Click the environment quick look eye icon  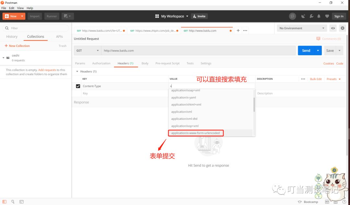click(x=333, y=28)
